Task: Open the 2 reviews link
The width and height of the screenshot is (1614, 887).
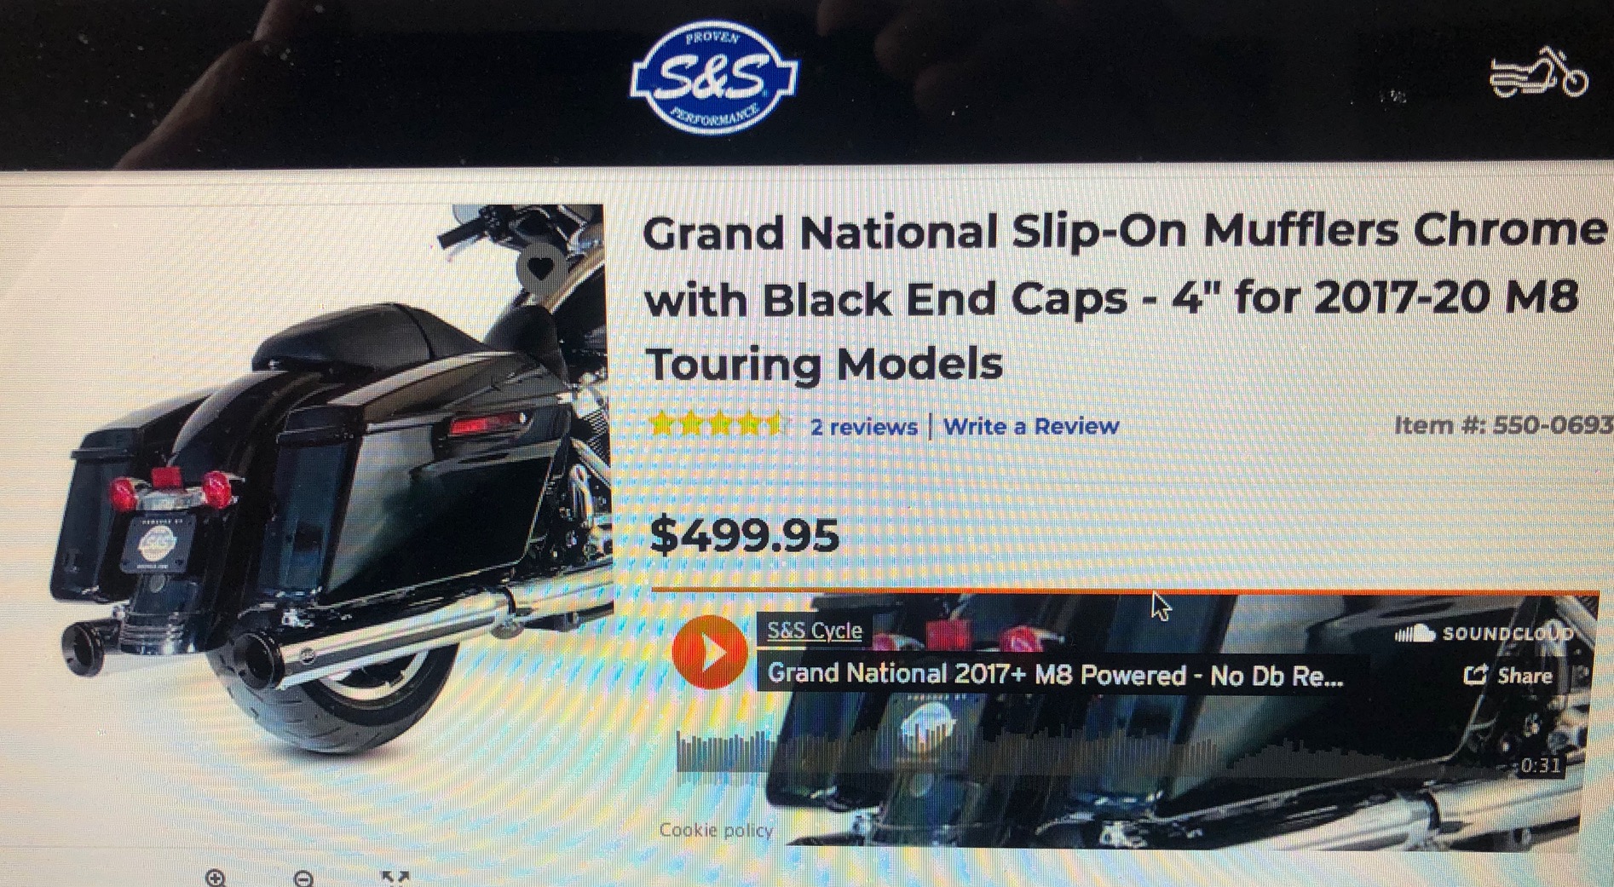Action: pyautogui.click(x=863, y=427)
